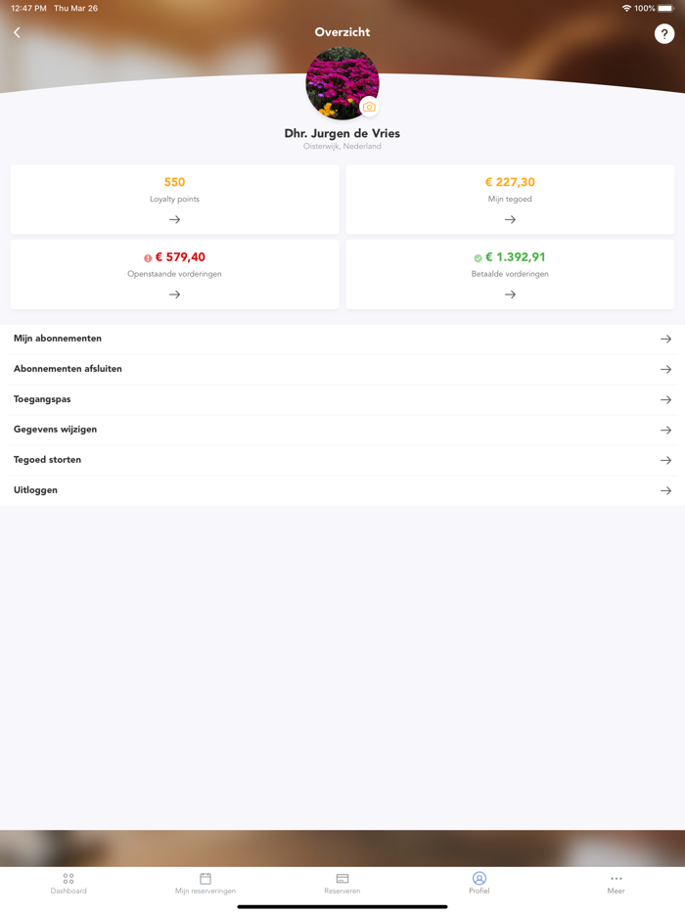Tap the arrow on the Mijn tegoed card
The height and width of the screenshot is (914, 685).
509,219
